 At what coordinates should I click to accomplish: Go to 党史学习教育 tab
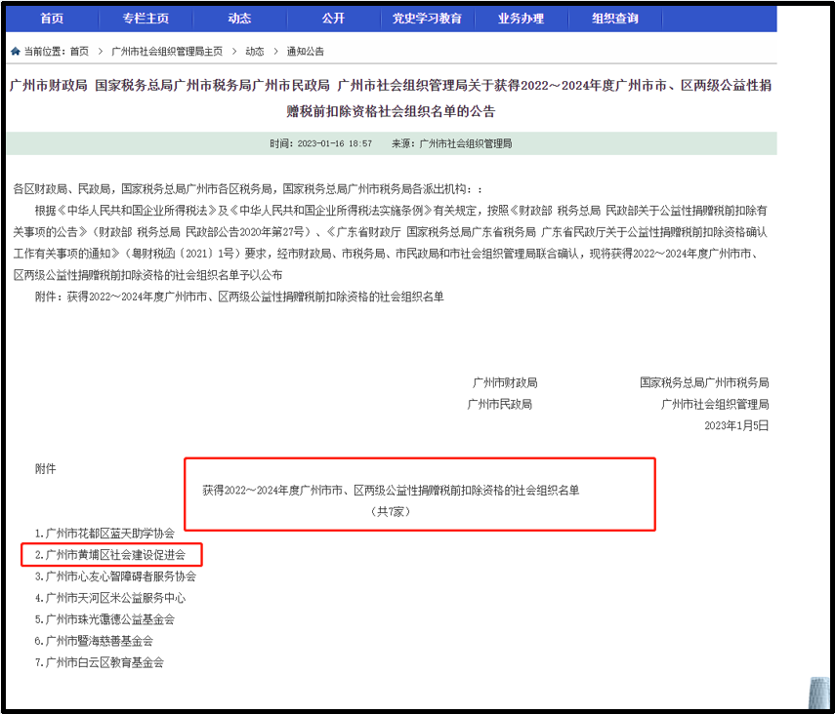[427, 19]
